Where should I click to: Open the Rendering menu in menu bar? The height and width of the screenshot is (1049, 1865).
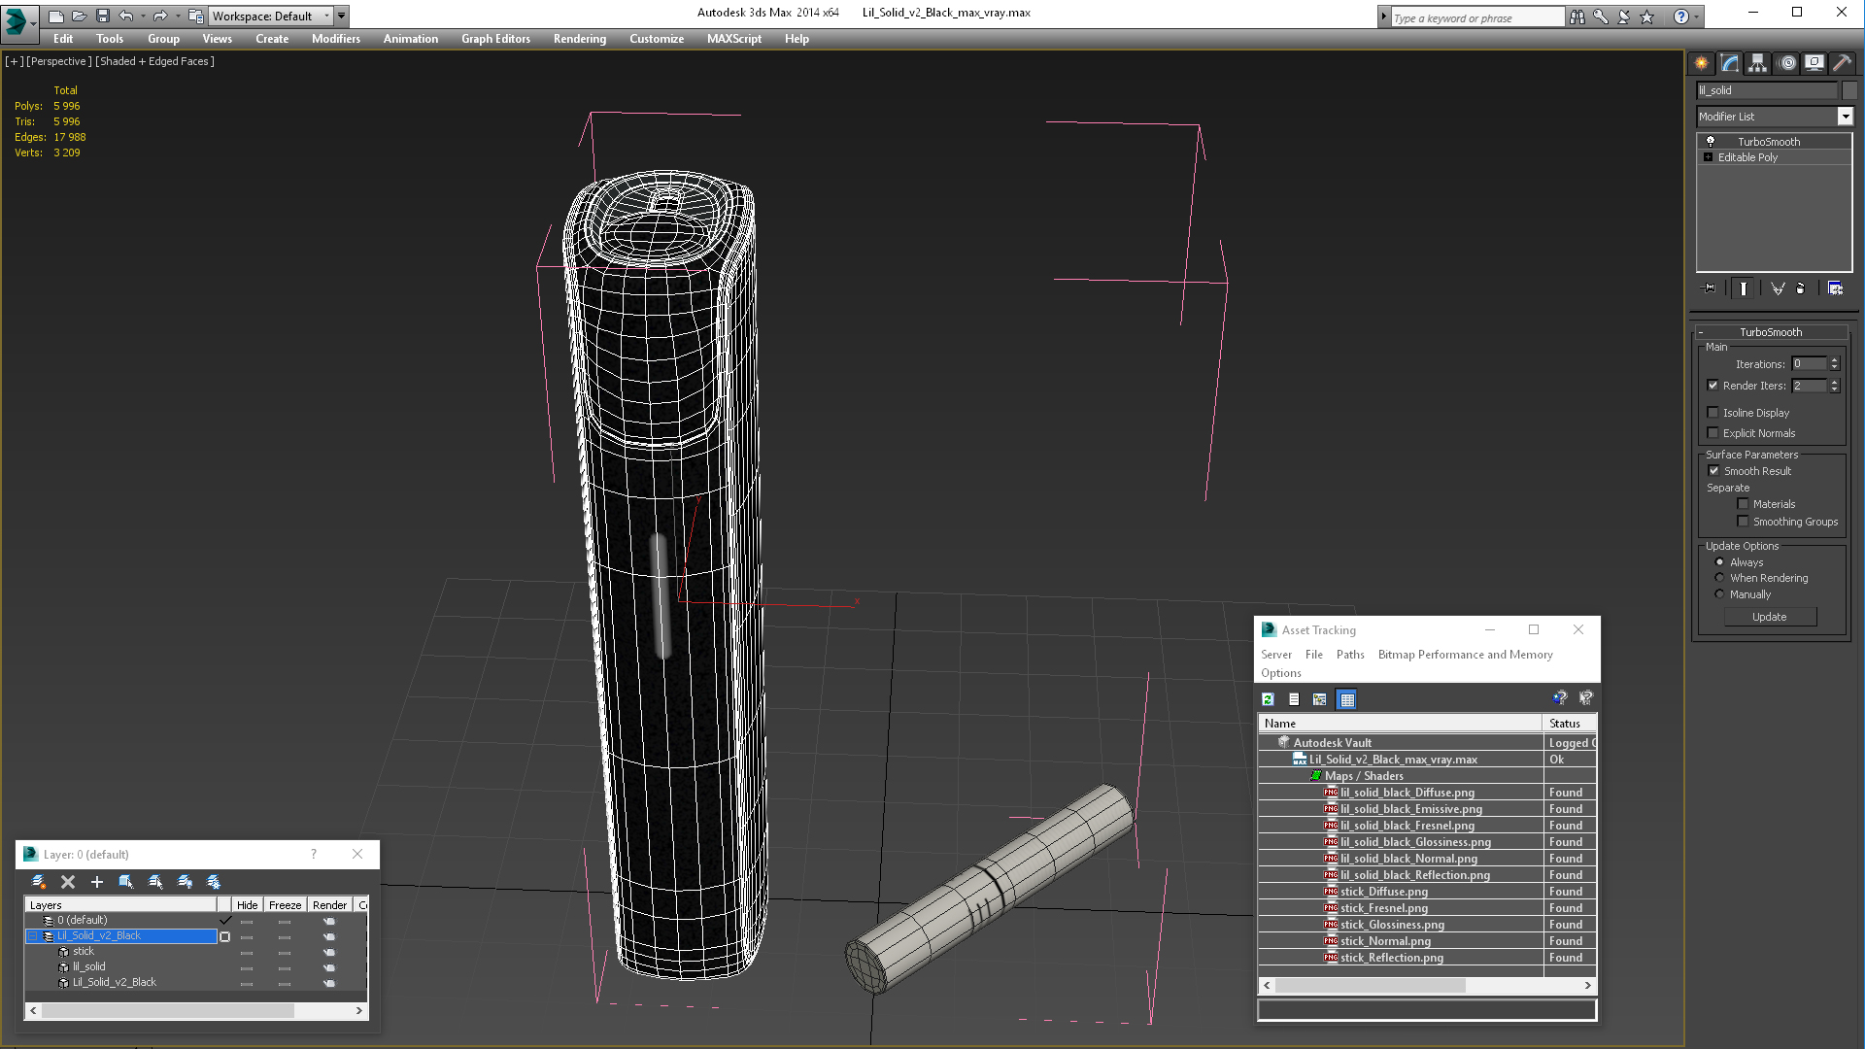pos(579,39)
